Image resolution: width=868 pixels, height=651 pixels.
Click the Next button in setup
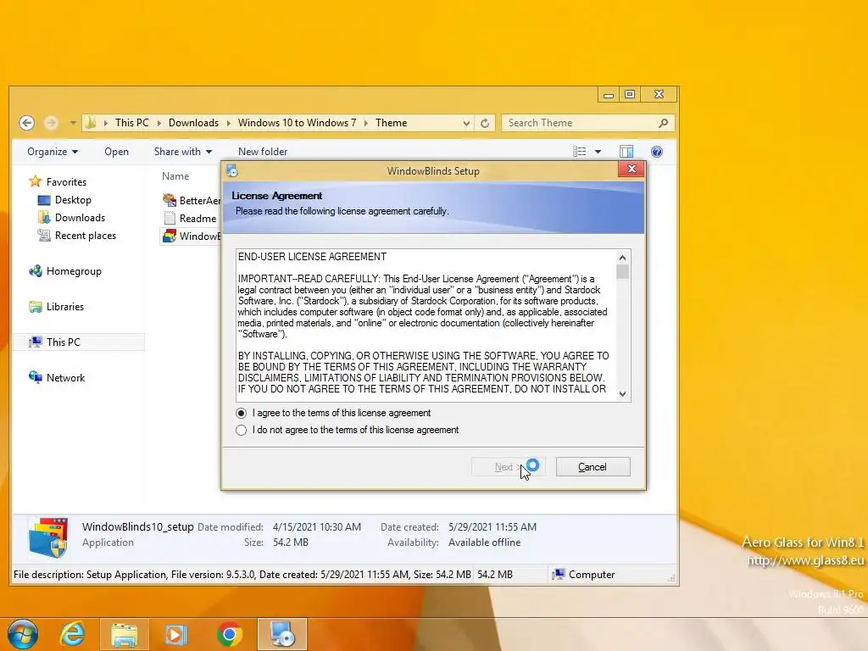(x=509, y=467)
